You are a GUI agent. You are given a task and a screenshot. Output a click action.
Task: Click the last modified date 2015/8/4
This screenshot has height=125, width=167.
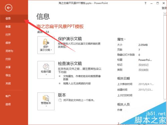tap(146, 84)
